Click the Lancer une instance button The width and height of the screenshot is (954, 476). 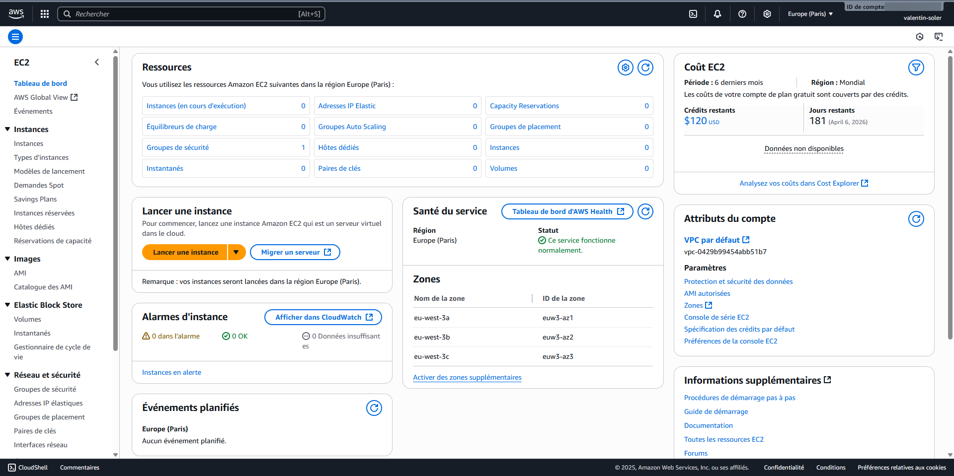(184, 252)
